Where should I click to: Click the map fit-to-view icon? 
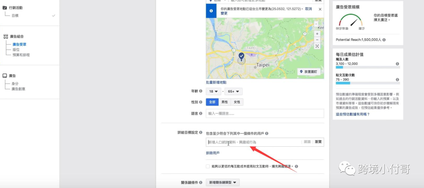click(317, 46)
